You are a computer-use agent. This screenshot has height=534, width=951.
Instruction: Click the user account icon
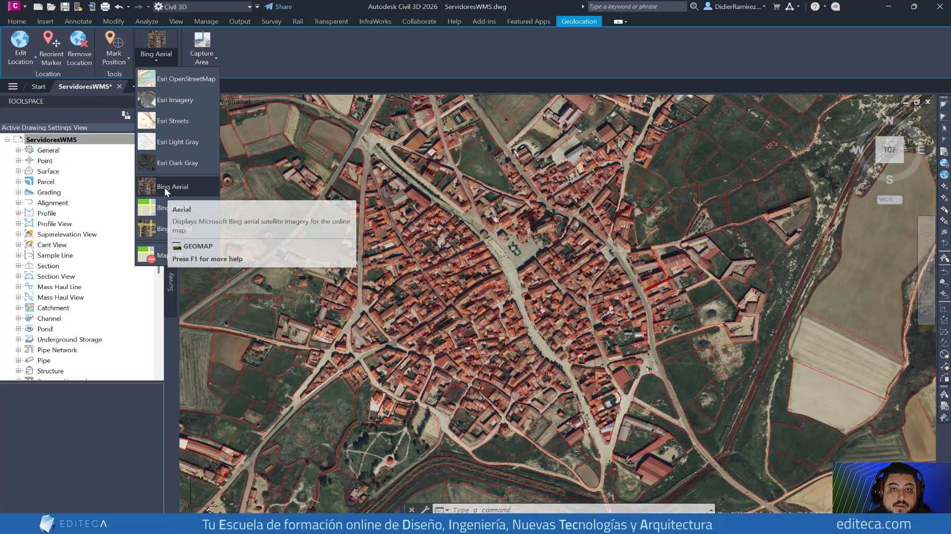pyautogui.click(x=708, y=6)
